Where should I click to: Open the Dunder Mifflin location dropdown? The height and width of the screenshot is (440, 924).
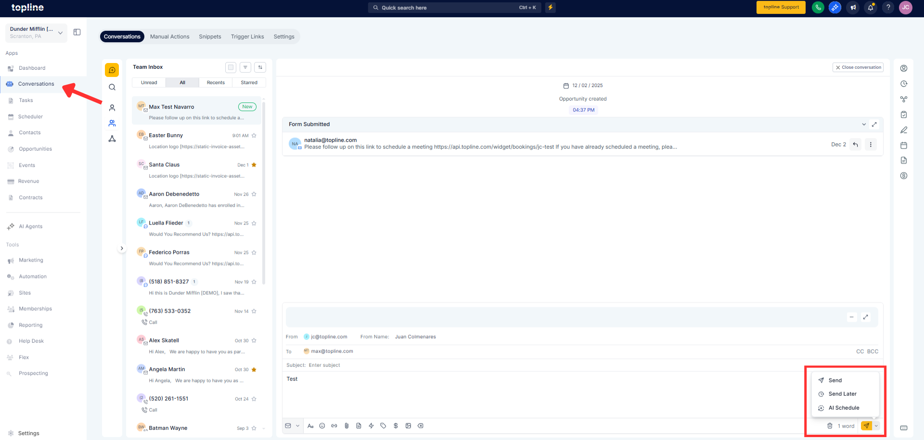tap(37, 33)
